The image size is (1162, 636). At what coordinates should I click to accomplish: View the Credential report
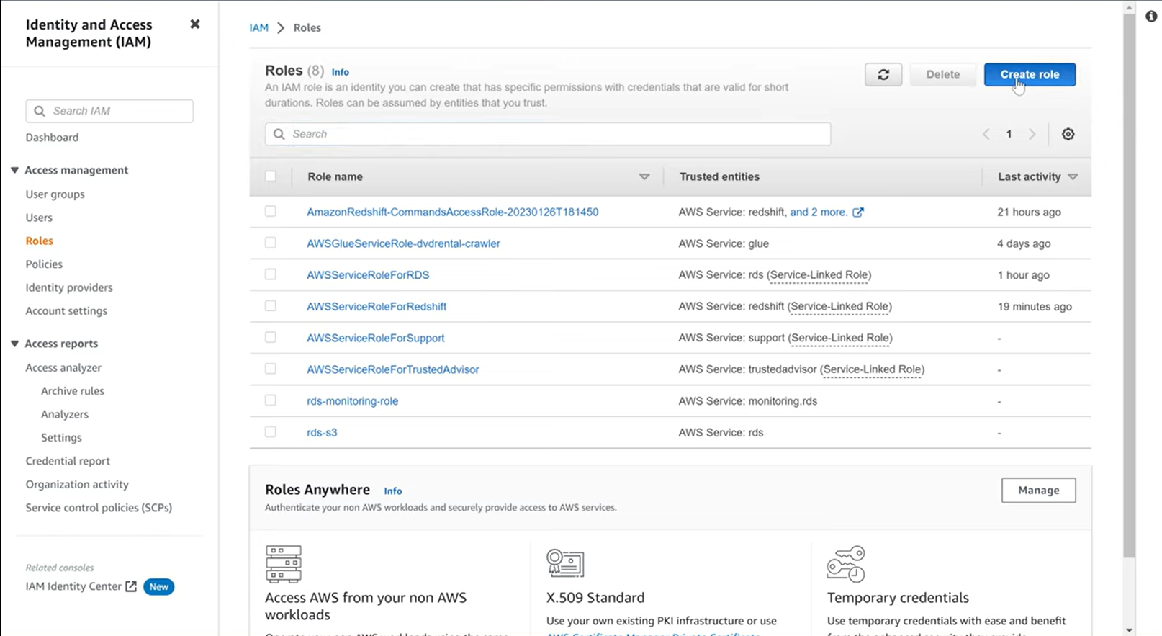[x=68, y=461]
